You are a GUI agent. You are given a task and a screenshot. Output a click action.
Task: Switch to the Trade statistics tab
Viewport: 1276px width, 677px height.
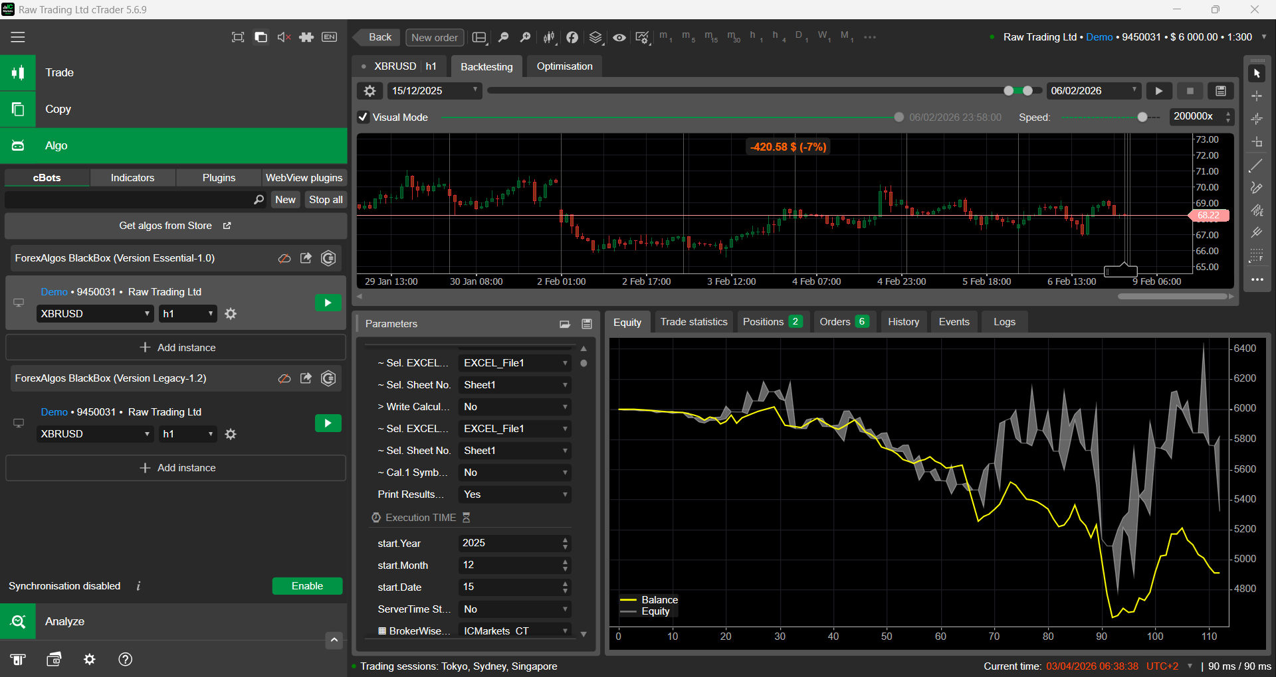coord(693,322)
